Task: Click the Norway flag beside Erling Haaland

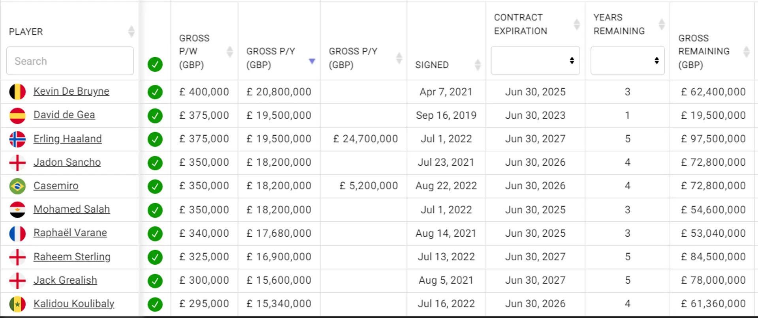Action: click(x=17, y=139)
